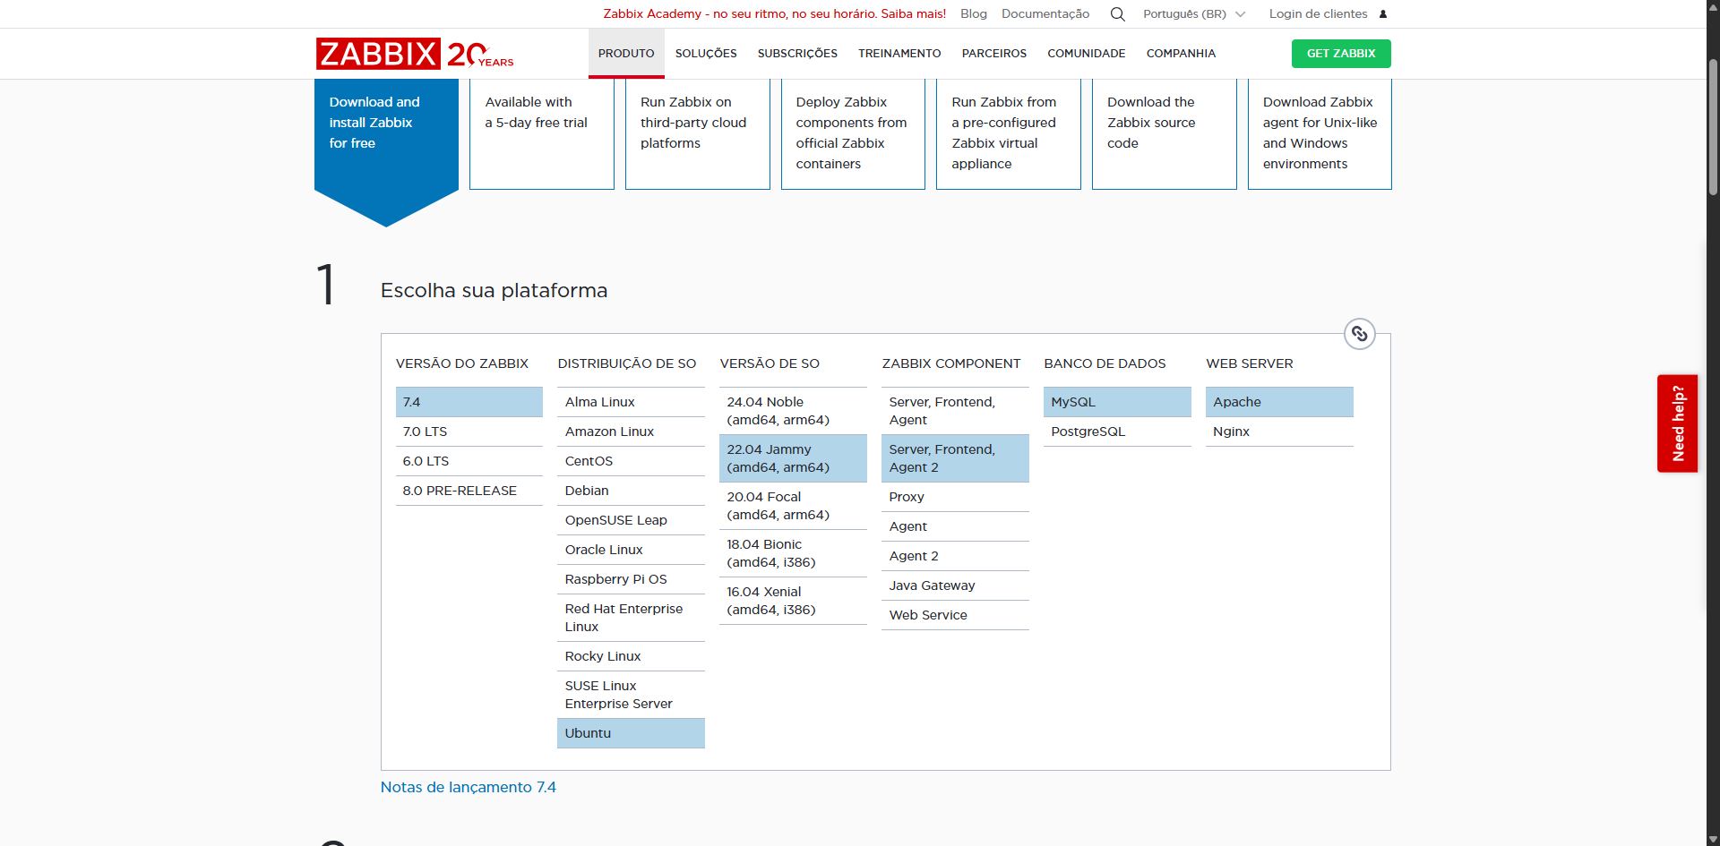Click the customer login user icon

pos(1382,14)
